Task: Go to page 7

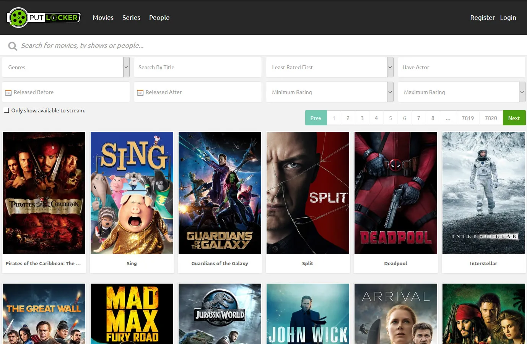Action: (x=419, y=118)
